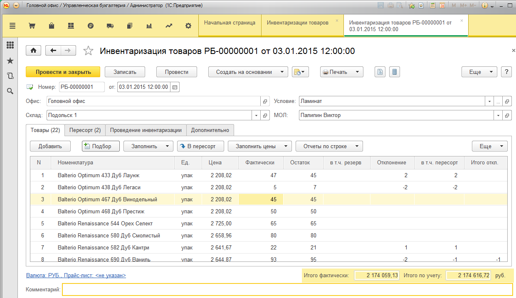Screen dimensions: 516x298
Task: Open the settings gear section
Action: coord(188,26)
